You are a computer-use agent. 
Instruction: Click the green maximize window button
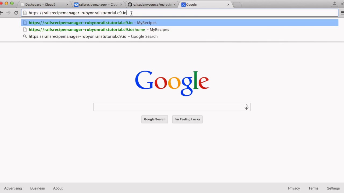pyautogui.click(x=12, y=3)
